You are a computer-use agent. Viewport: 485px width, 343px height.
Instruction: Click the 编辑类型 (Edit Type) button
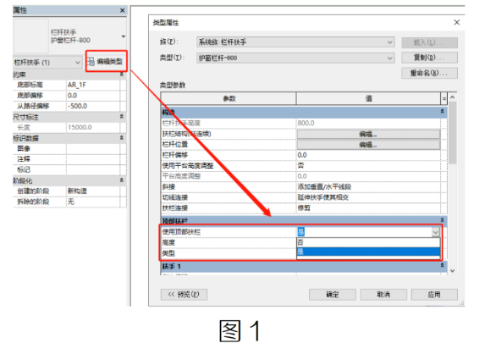[x=106, y=62]
